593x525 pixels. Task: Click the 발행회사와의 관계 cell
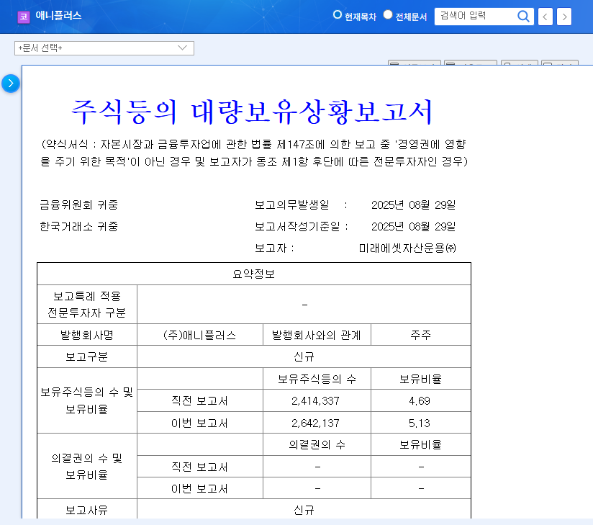tap(317, 335)
